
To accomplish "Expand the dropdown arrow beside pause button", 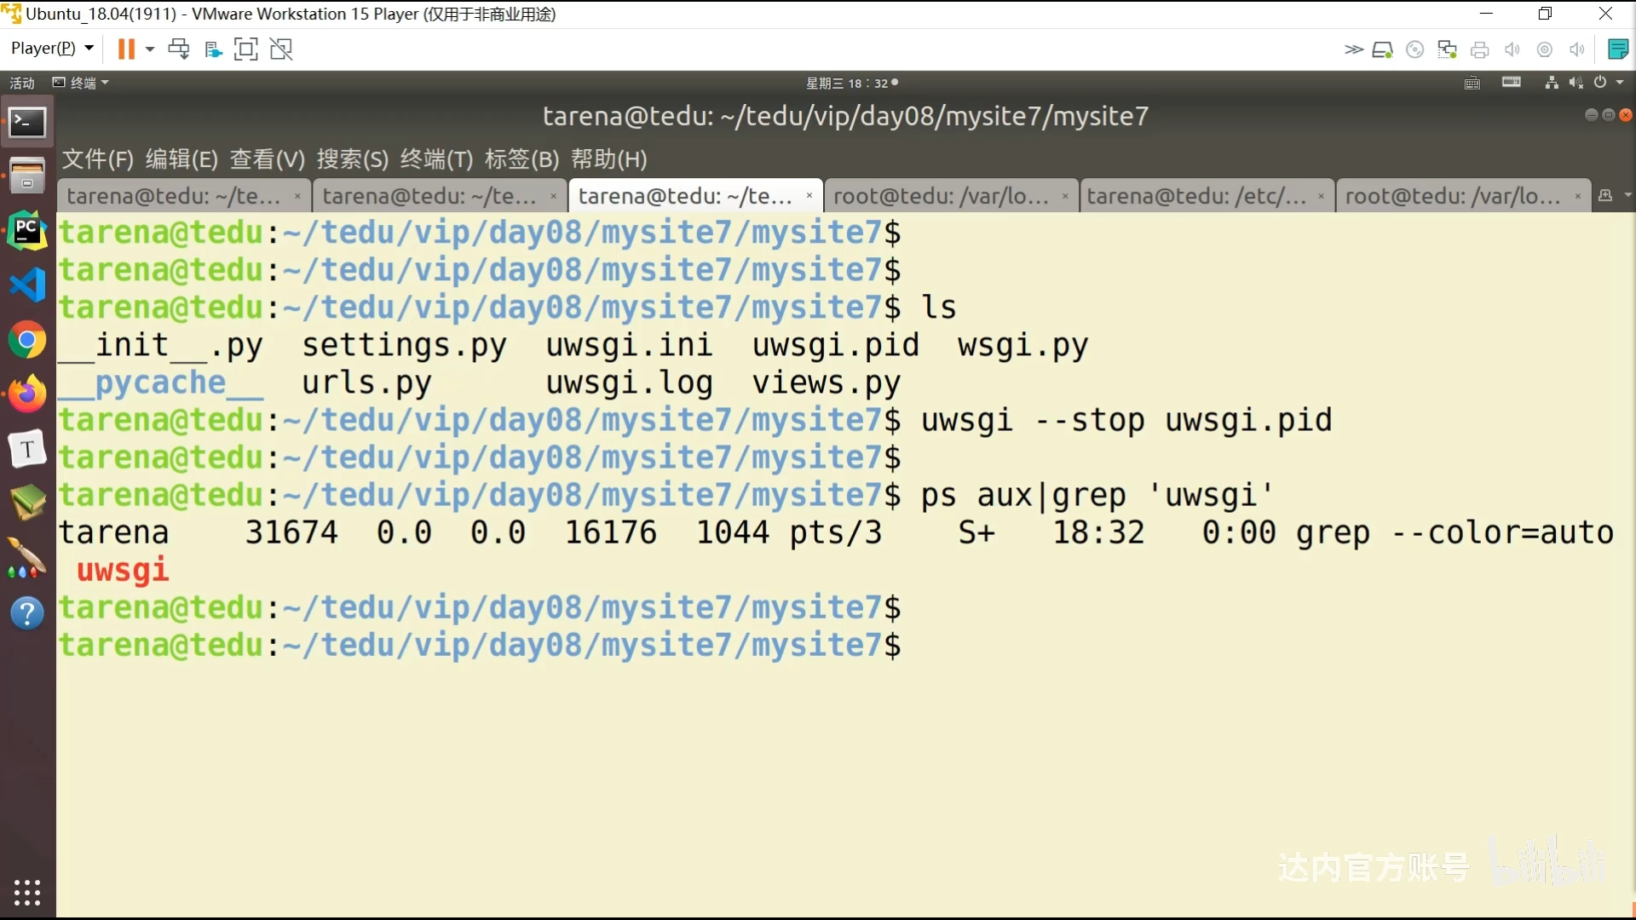I will point(150,49).
